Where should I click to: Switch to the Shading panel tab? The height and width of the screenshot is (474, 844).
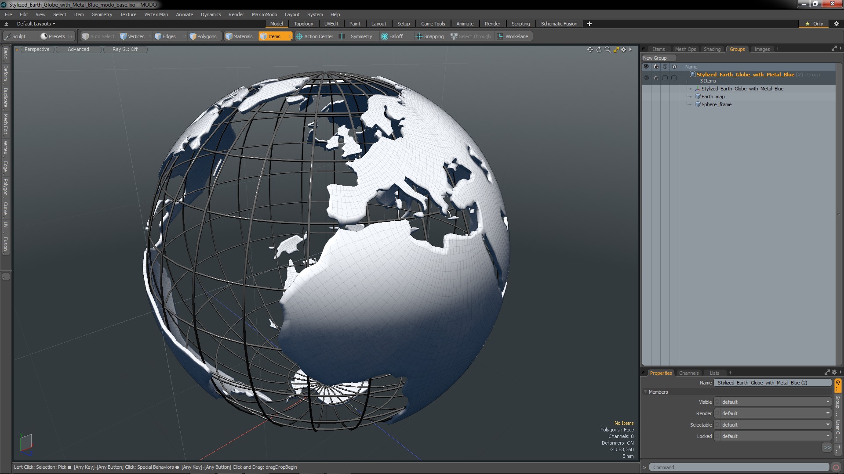tap(712, 49)
